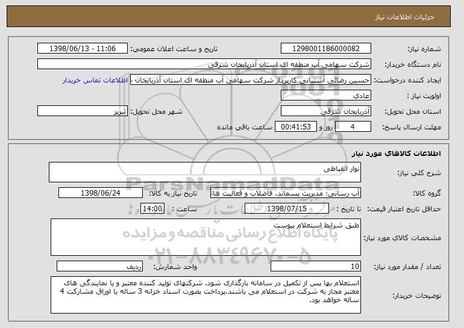Click the remaining time field 00:41:53
The image size is (464, 328).
tap(296, 127)
